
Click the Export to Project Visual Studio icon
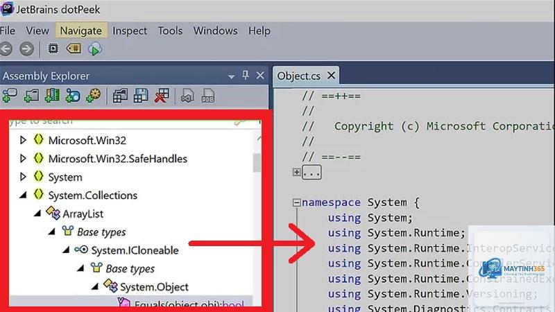(187, 96)
